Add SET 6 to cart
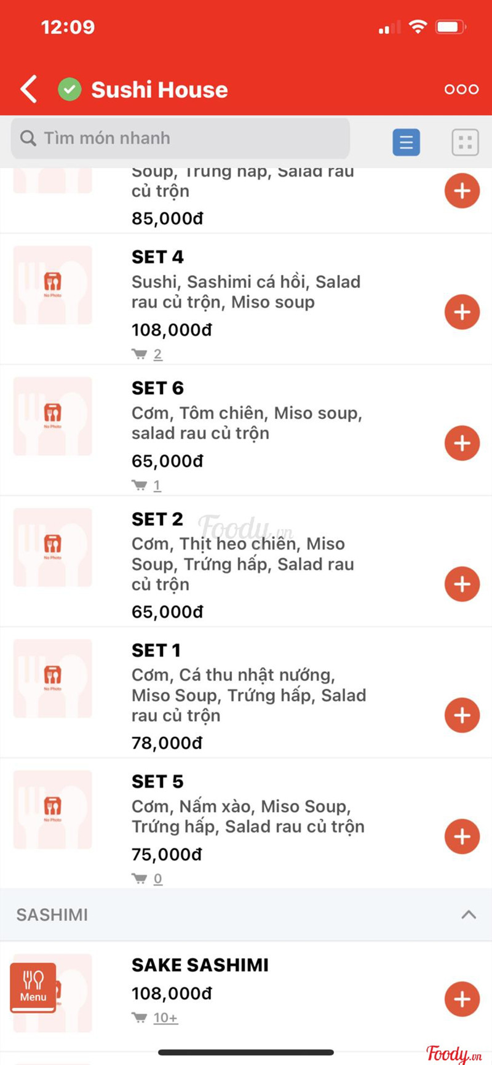The image size is (492, 1065). (462, 443)
